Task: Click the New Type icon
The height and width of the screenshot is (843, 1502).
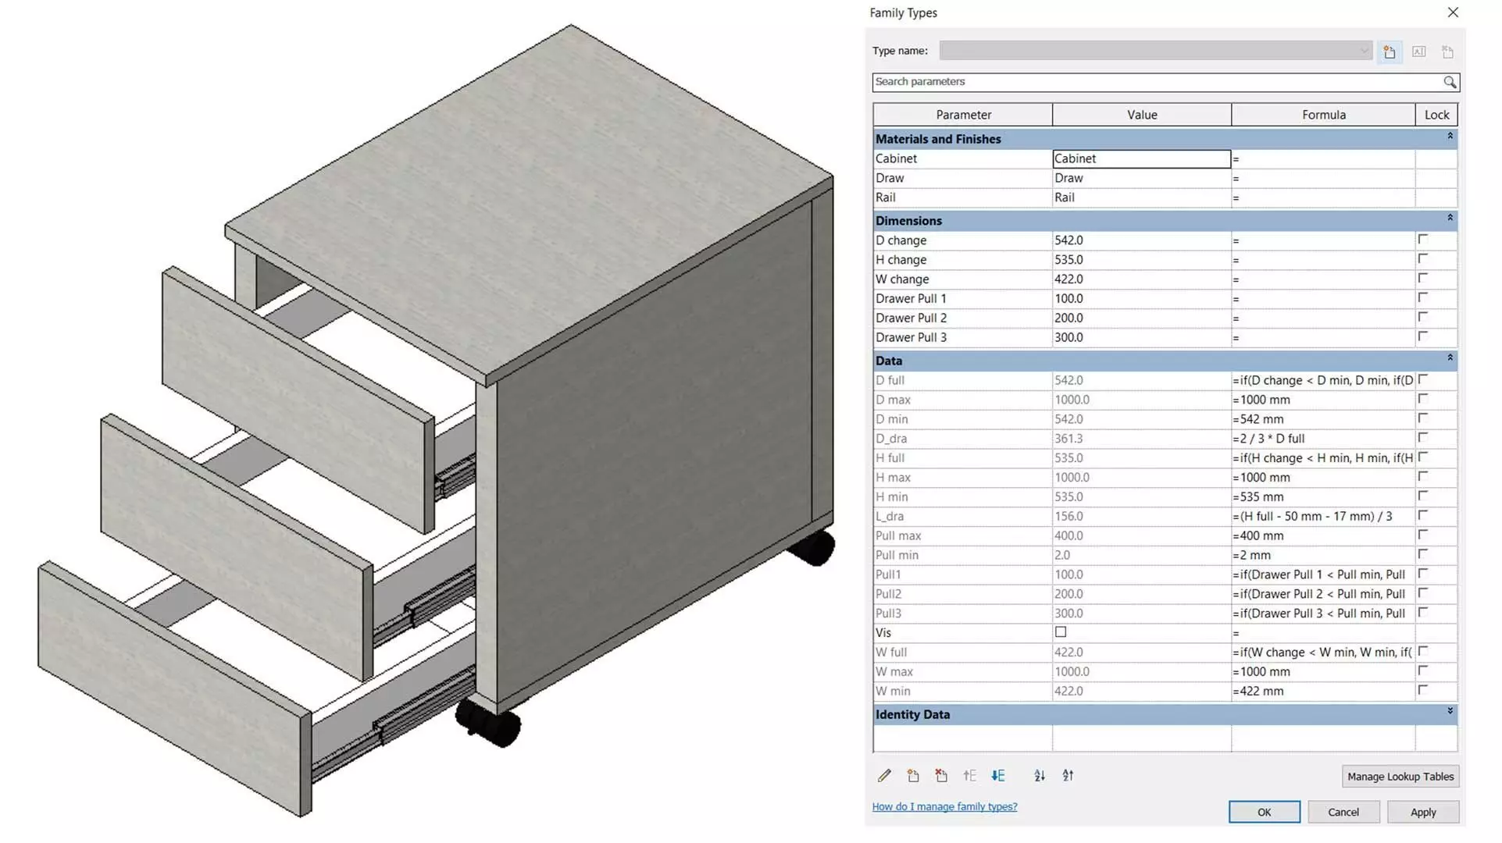Action: [1390, 52]
